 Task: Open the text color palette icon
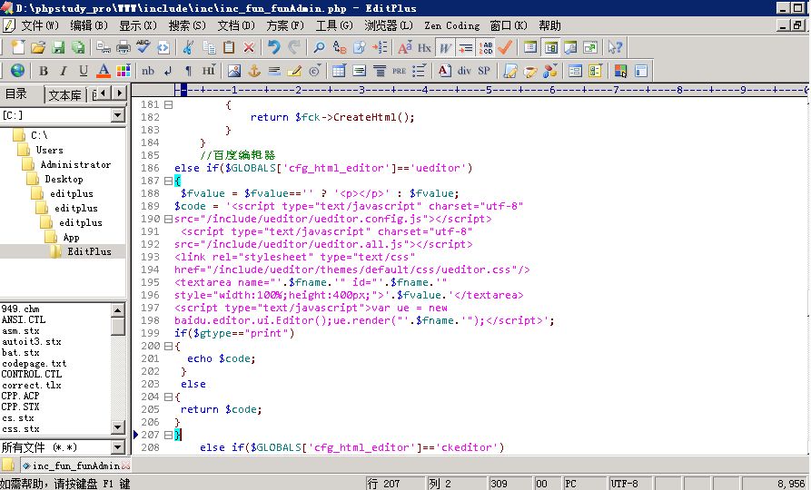pyautogui.click(x=123, y=71)
